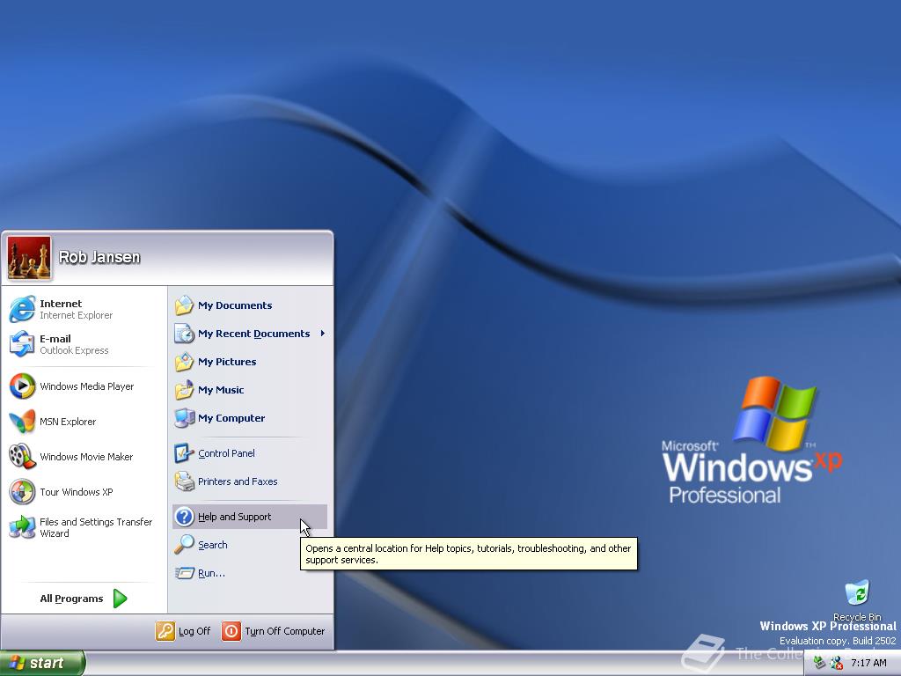Viewport: 901px width, 676px height.
Task: Click the Files and Settings Transfer Wizard text
Action: click(96, 527)
